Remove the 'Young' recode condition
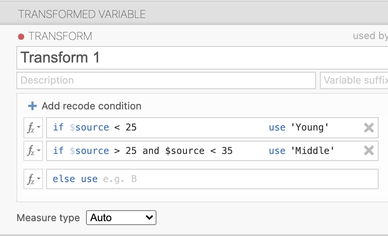The height and width of the screenshot is (236, 388). tap(368, 128)
